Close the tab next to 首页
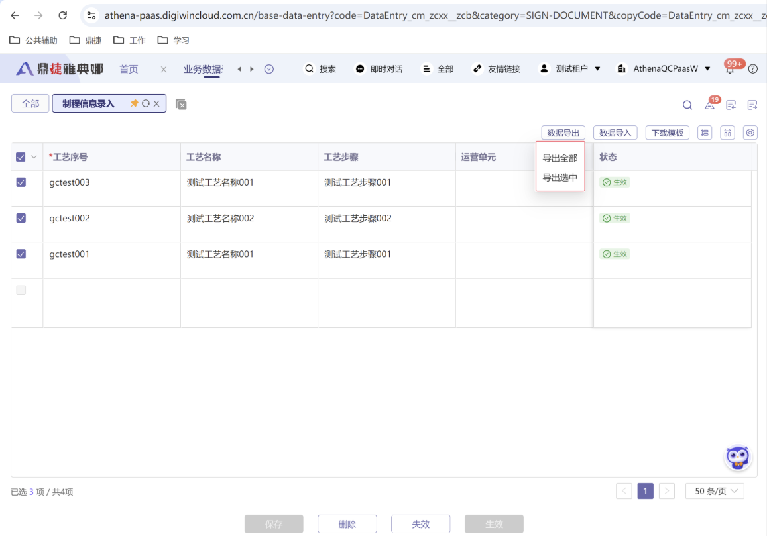Viewport: 767px width, 536px height. click(x=163, y=69)
